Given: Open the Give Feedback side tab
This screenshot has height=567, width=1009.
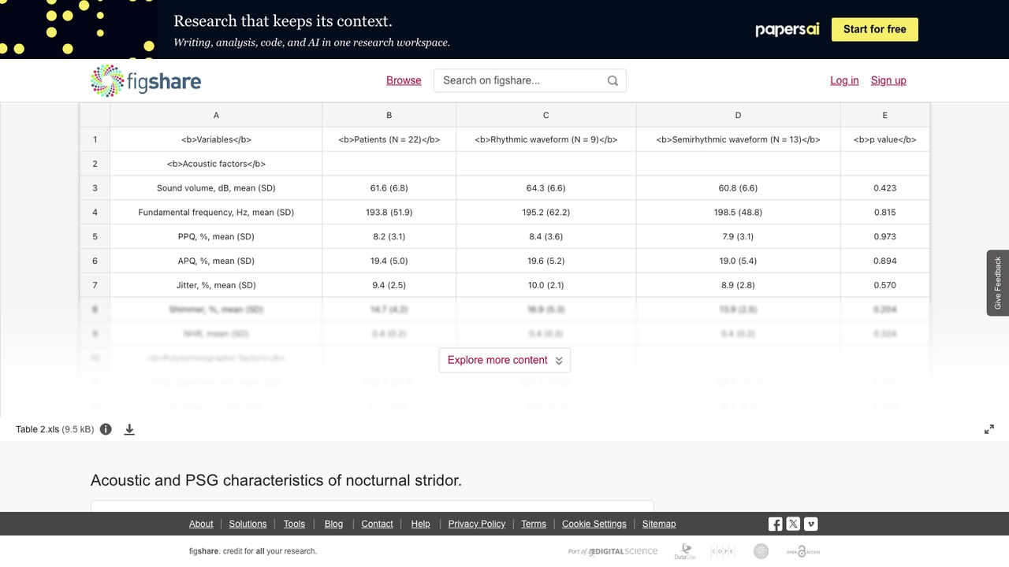Looking at the screenshot, I should 998,283.
